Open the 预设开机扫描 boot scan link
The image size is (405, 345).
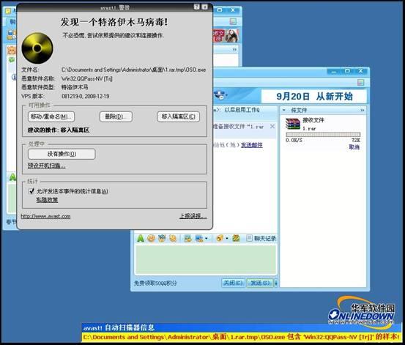point(46,166)
